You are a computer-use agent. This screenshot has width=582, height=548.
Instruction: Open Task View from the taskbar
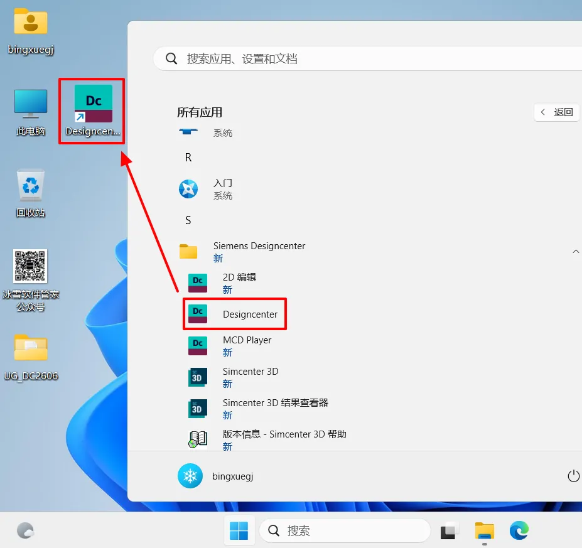[x=449, y=531]
